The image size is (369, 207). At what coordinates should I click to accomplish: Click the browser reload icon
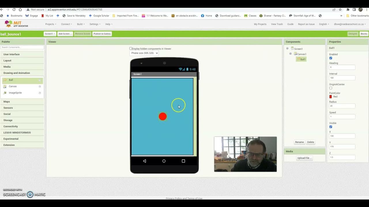[14, 9]
